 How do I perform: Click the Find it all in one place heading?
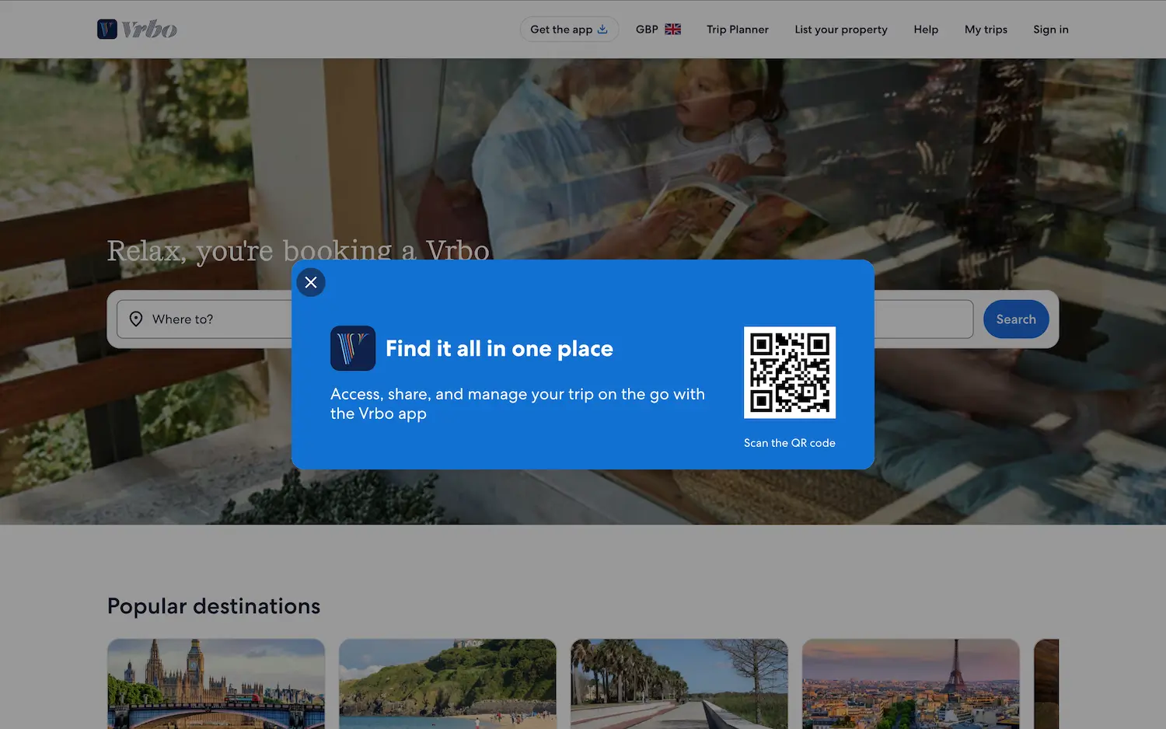[x=499, y=349]
